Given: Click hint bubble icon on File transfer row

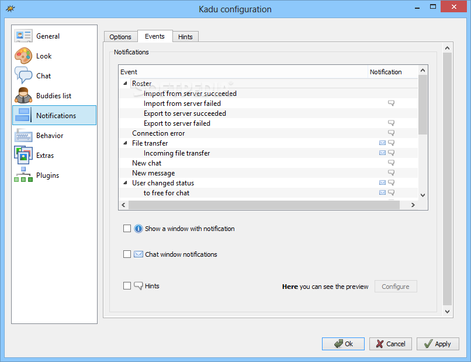Looking at the screenshot, I should (x=391, y=143).
